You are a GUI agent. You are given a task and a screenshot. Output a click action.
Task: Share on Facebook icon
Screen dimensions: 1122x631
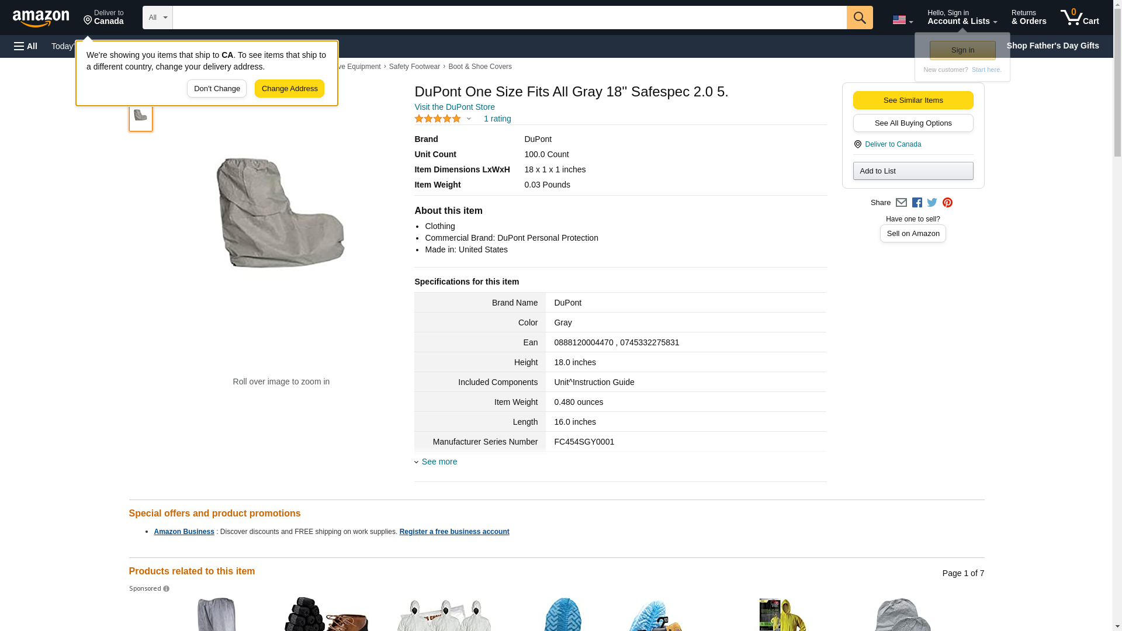(917, 203)
